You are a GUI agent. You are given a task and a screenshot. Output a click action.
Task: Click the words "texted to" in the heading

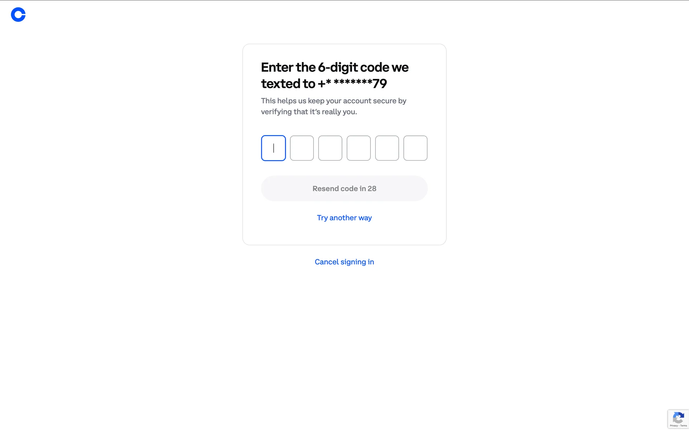click(288, 84)
